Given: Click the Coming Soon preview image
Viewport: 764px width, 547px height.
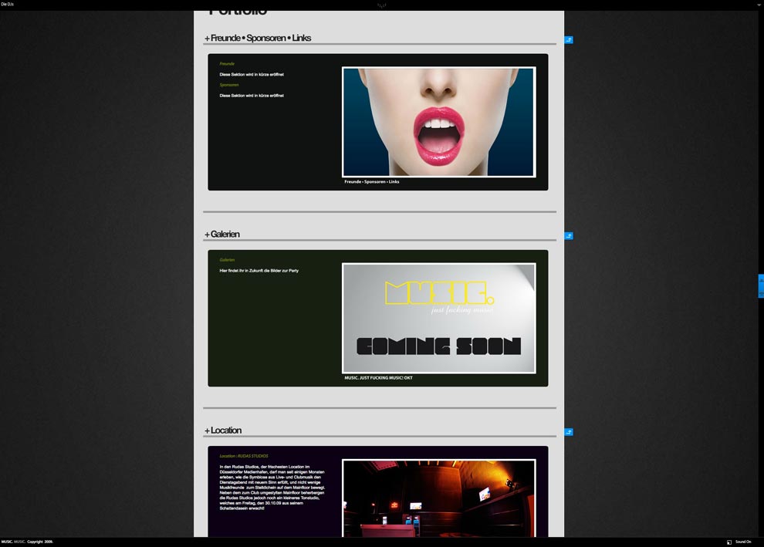Looking at the screenshot, I should click(439, 318).
